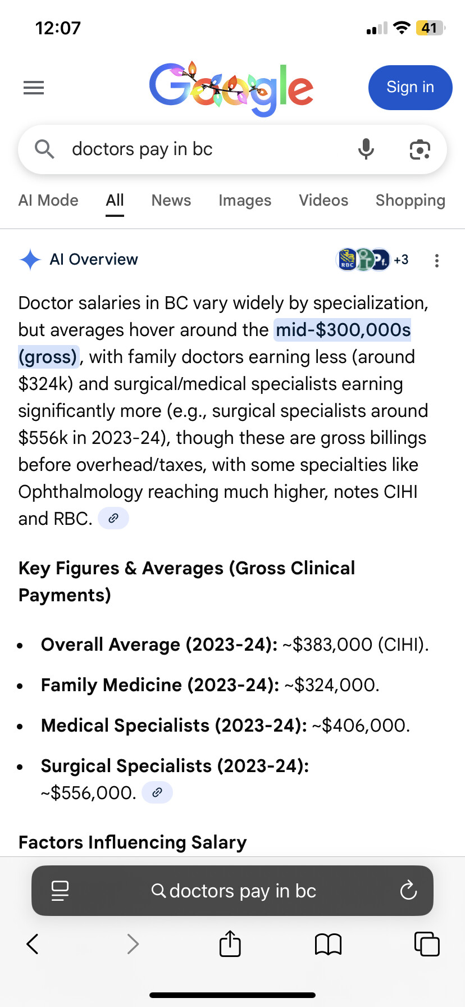The width and height of the screenshot is (465, 1007).
Task: Tap the voice search microphone icon
Action: [x=366, y=149]
